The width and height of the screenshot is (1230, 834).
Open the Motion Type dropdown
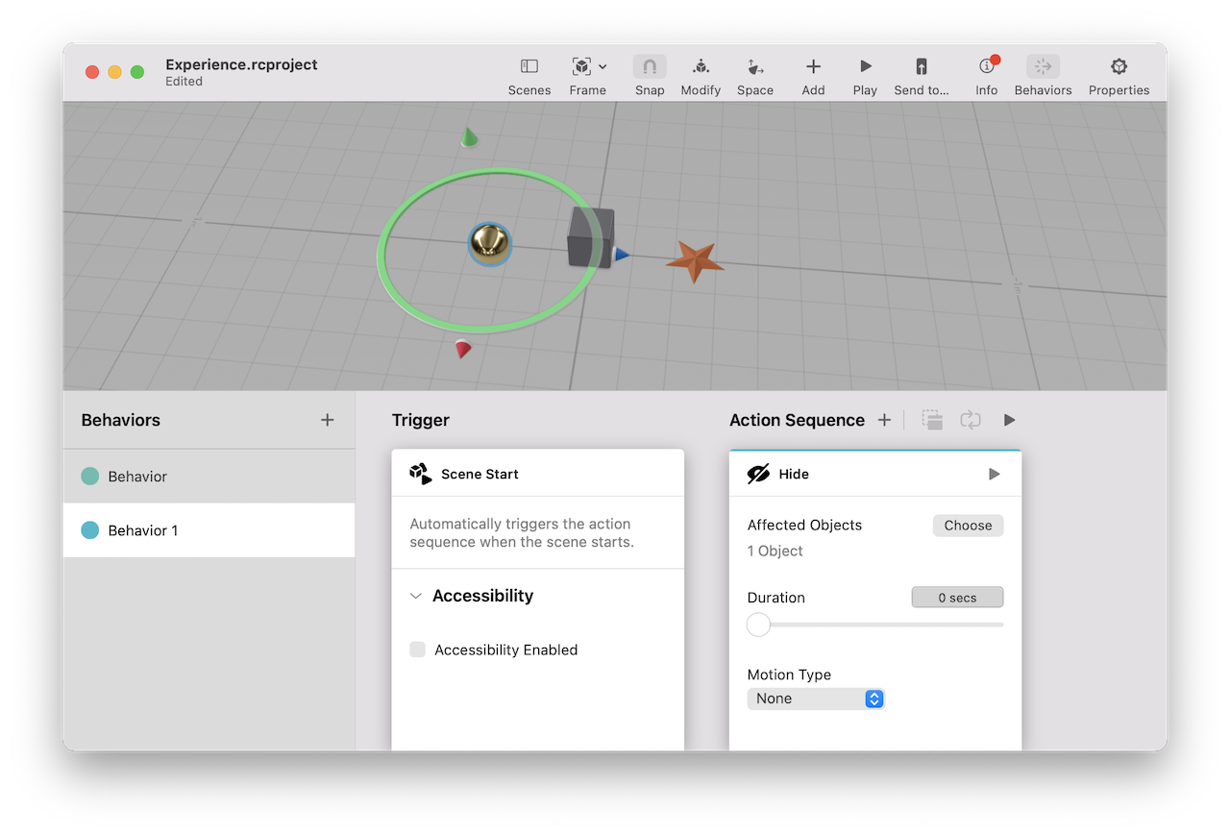[815, 699]
